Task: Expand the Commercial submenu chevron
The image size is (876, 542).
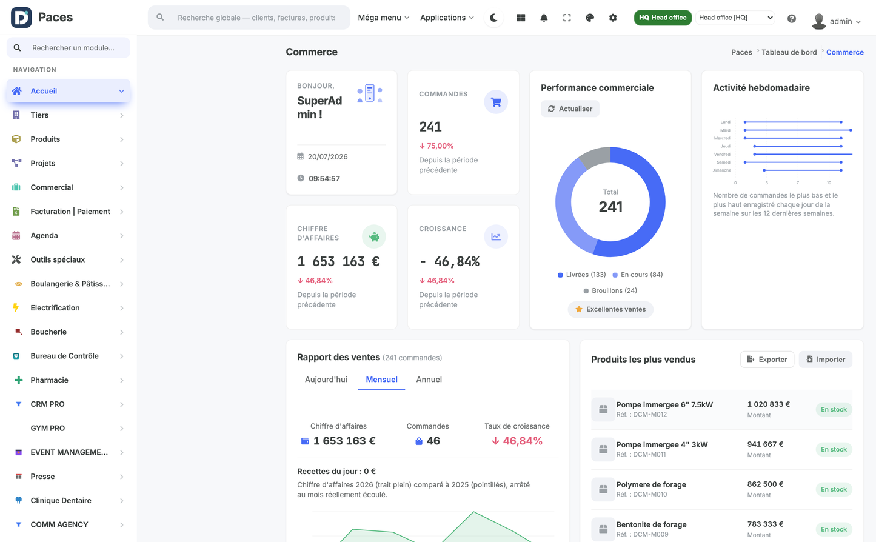Action: point(122,187)
